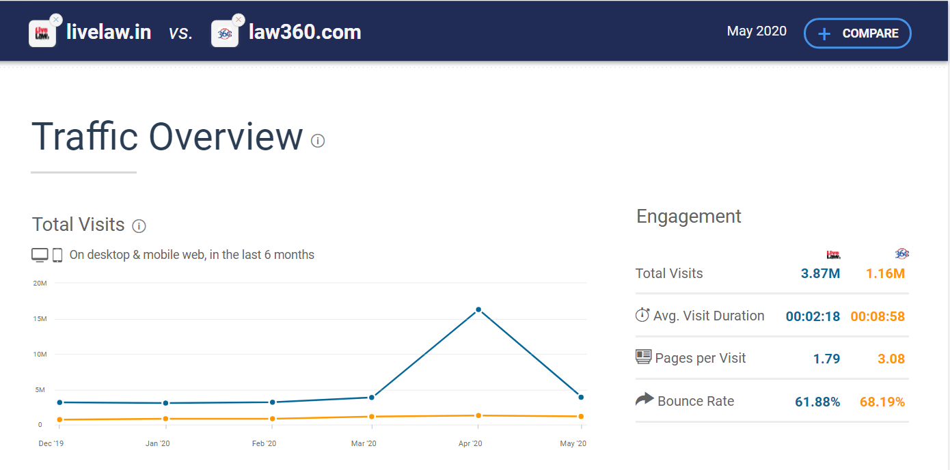
Task: Click the desktop device icon
Action: coord(40,255)
